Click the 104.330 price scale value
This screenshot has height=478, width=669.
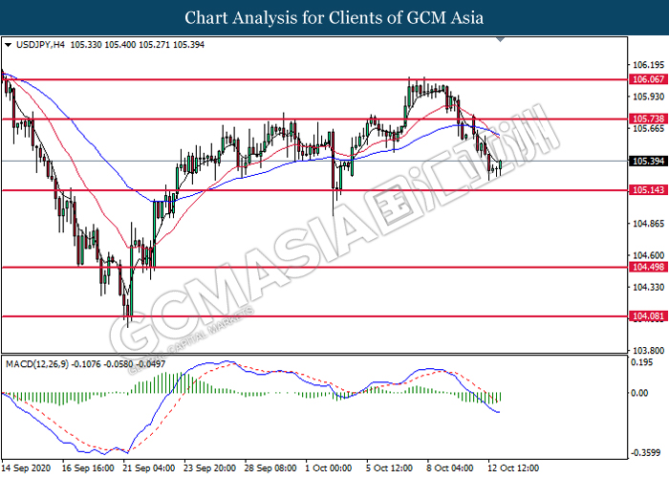point(648,287)
